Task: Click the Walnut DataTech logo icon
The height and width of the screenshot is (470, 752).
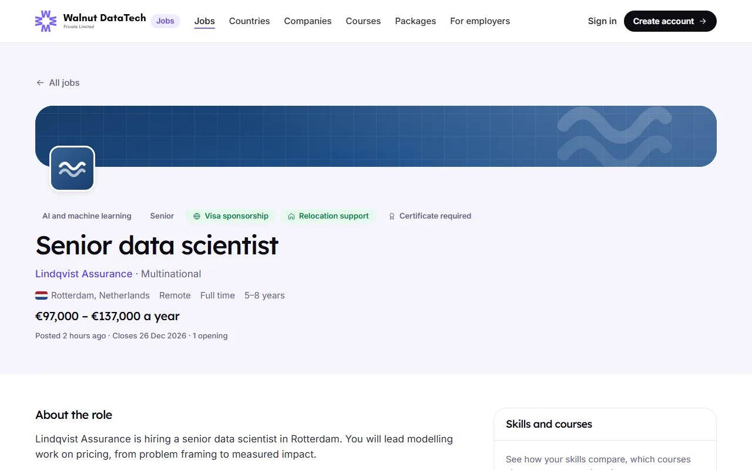Action: pyautogui.click(x=46, y=21)
